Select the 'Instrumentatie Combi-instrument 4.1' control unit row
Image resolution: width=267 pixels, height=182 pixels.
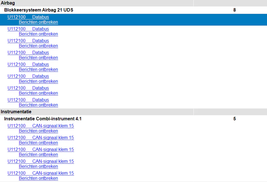click(43, 119)
